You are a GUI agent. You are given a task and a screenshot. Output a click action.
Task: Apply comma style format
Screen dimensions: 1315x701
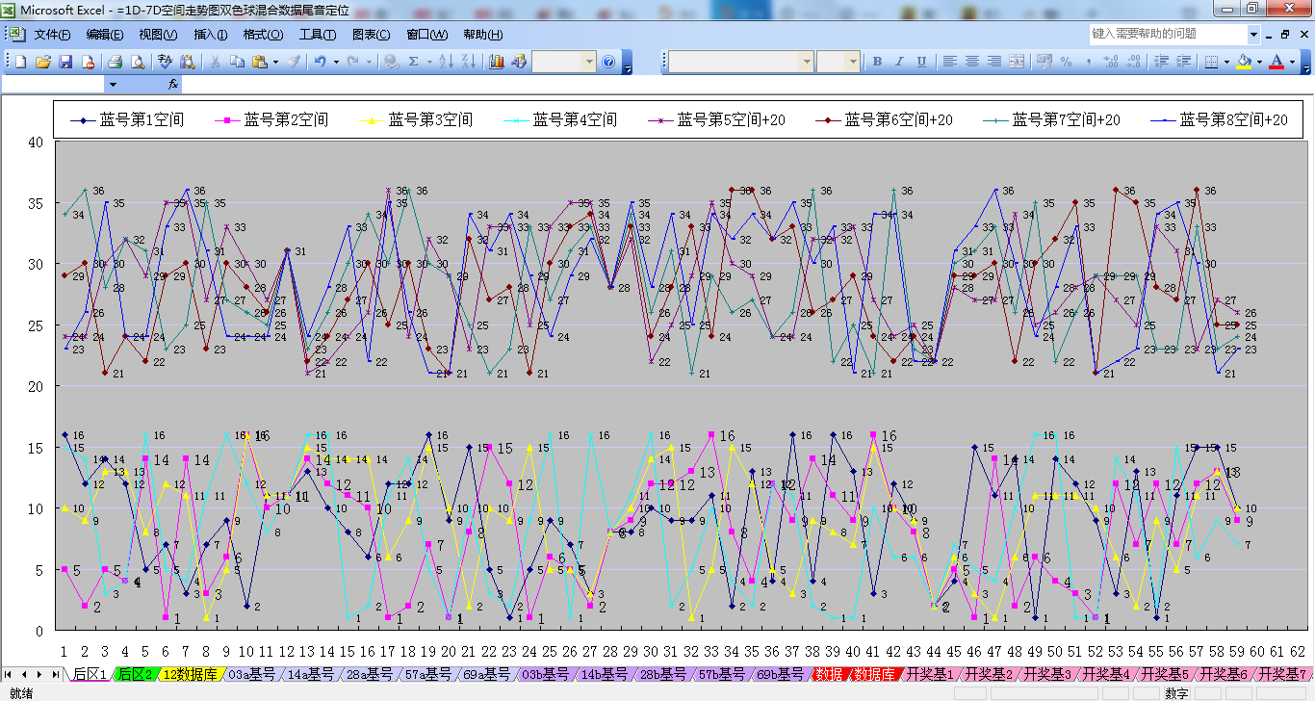click(x=1088, y=62)
